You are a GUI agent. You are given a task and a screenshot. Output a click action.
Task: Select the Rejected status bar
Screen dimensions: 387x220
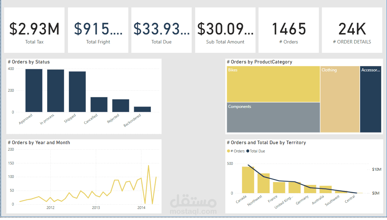click(x=121, y=106)
